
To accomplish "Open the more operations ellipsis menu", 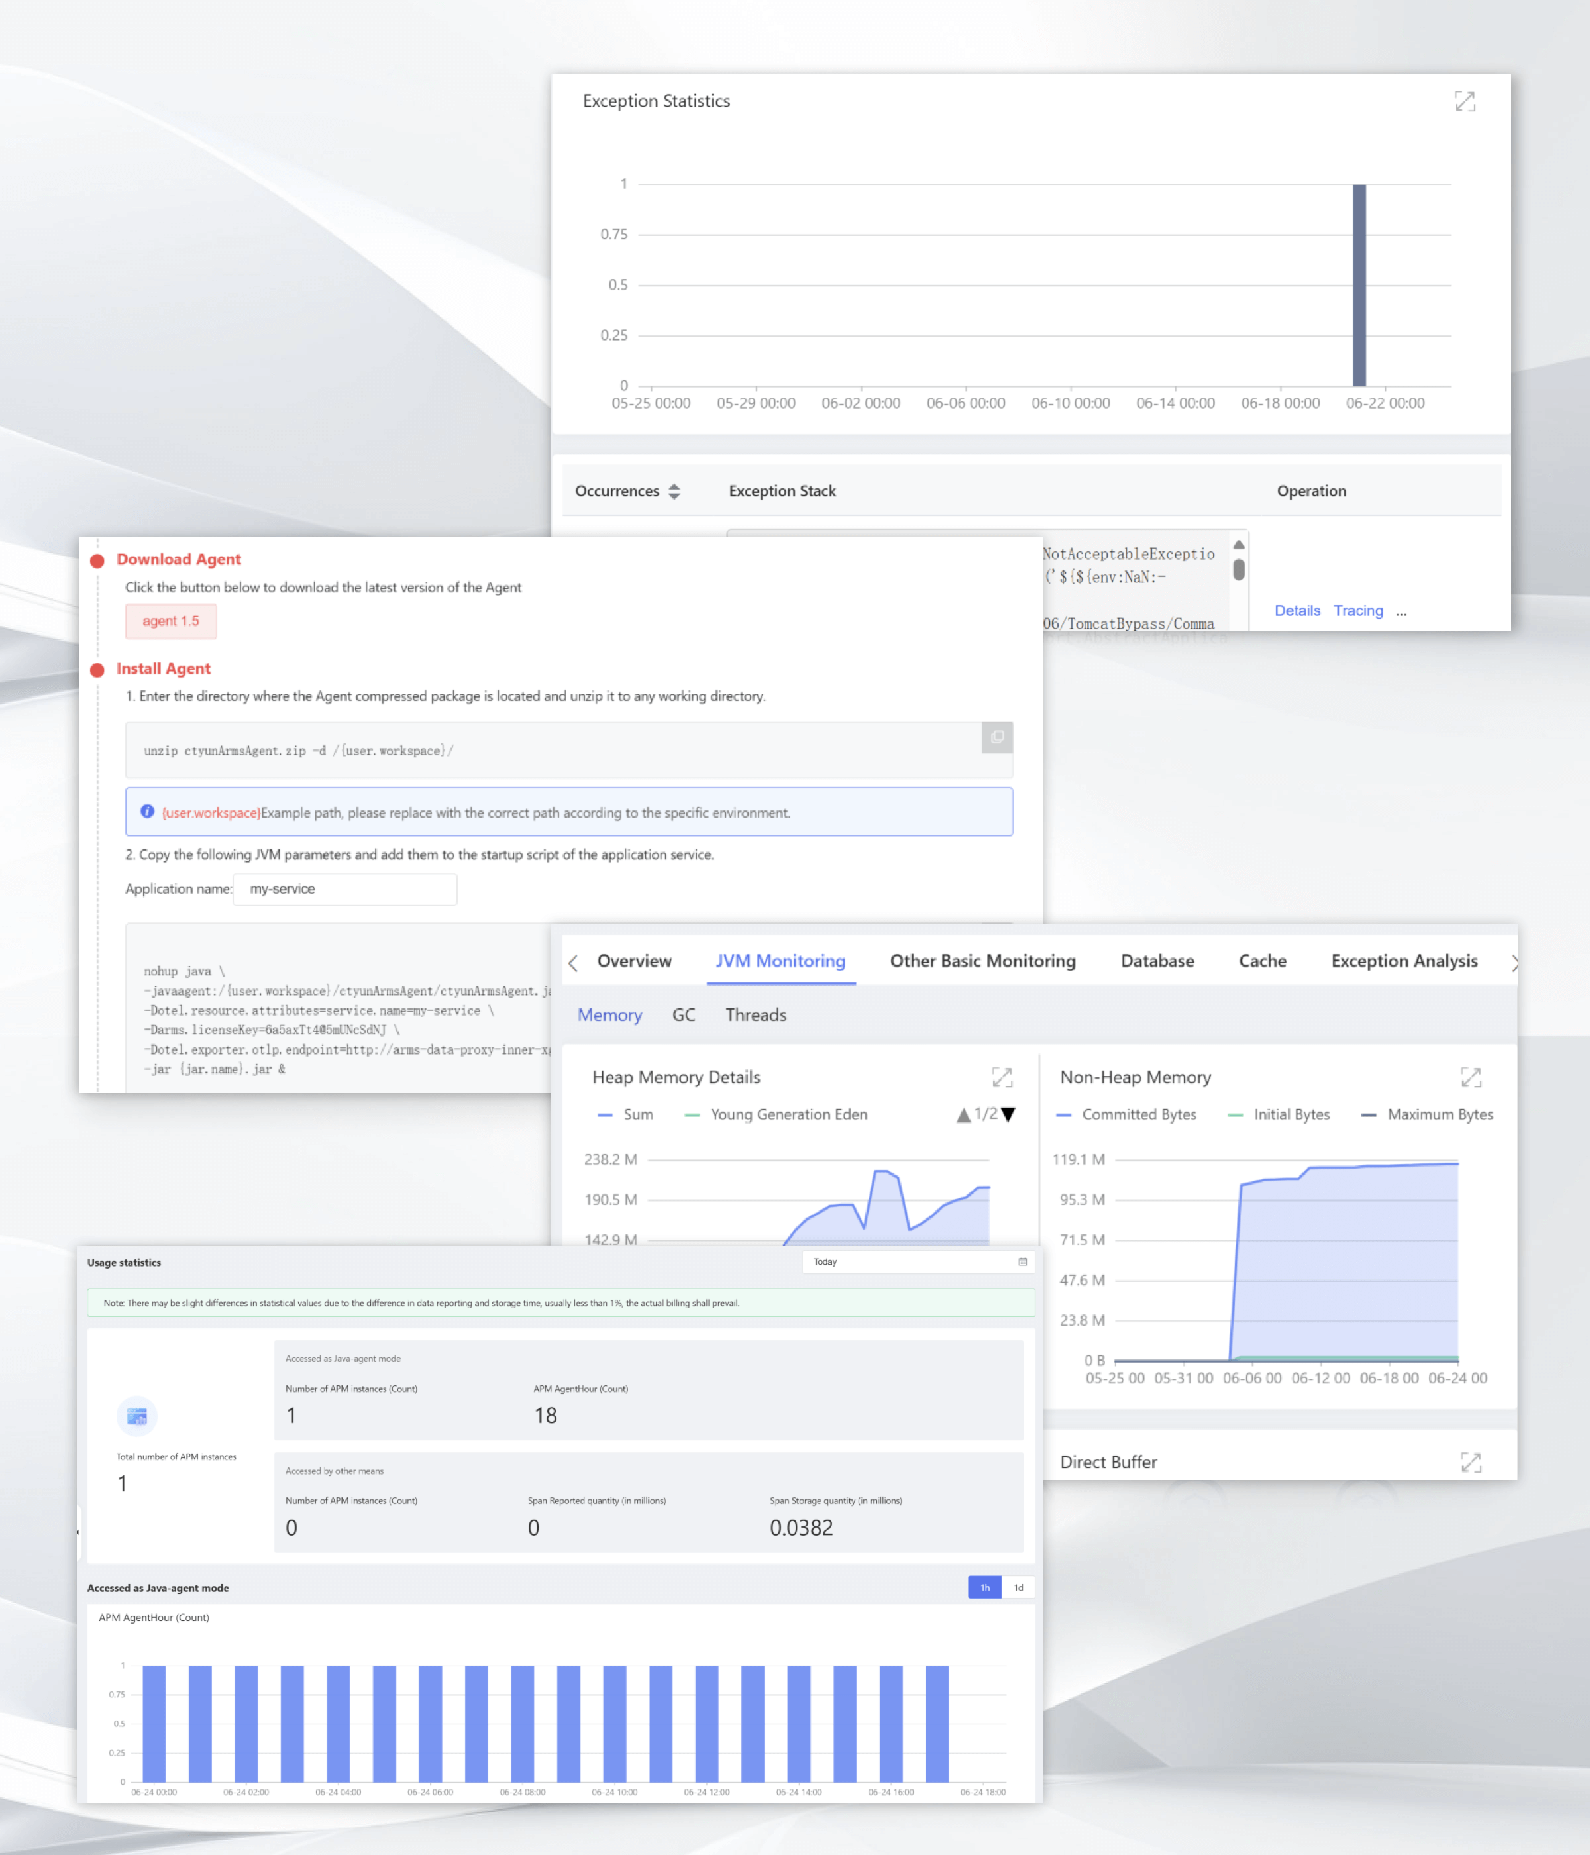I will click(1401, 611).
